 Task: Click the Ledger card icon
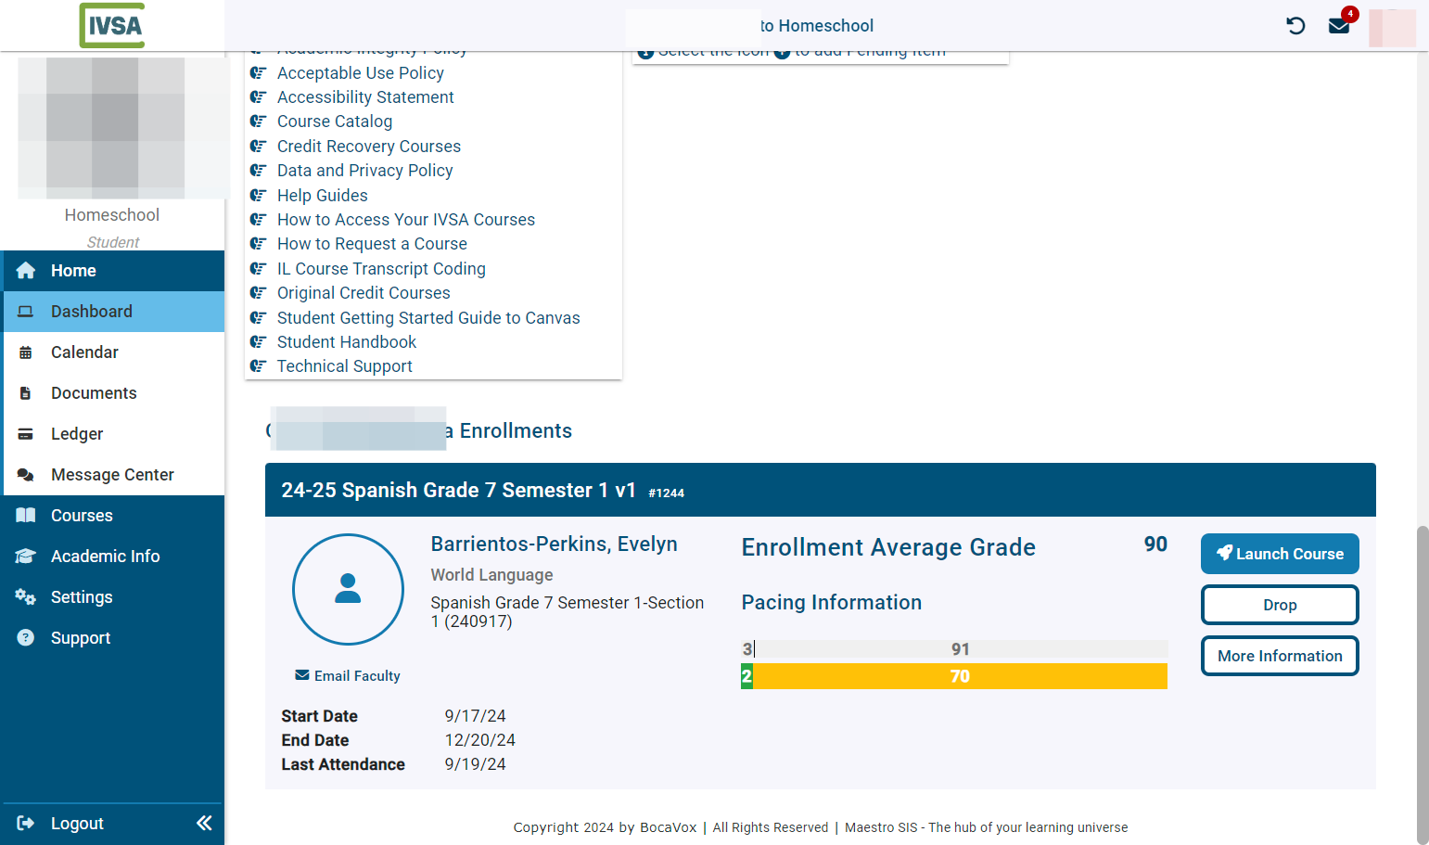click(26, 434)
